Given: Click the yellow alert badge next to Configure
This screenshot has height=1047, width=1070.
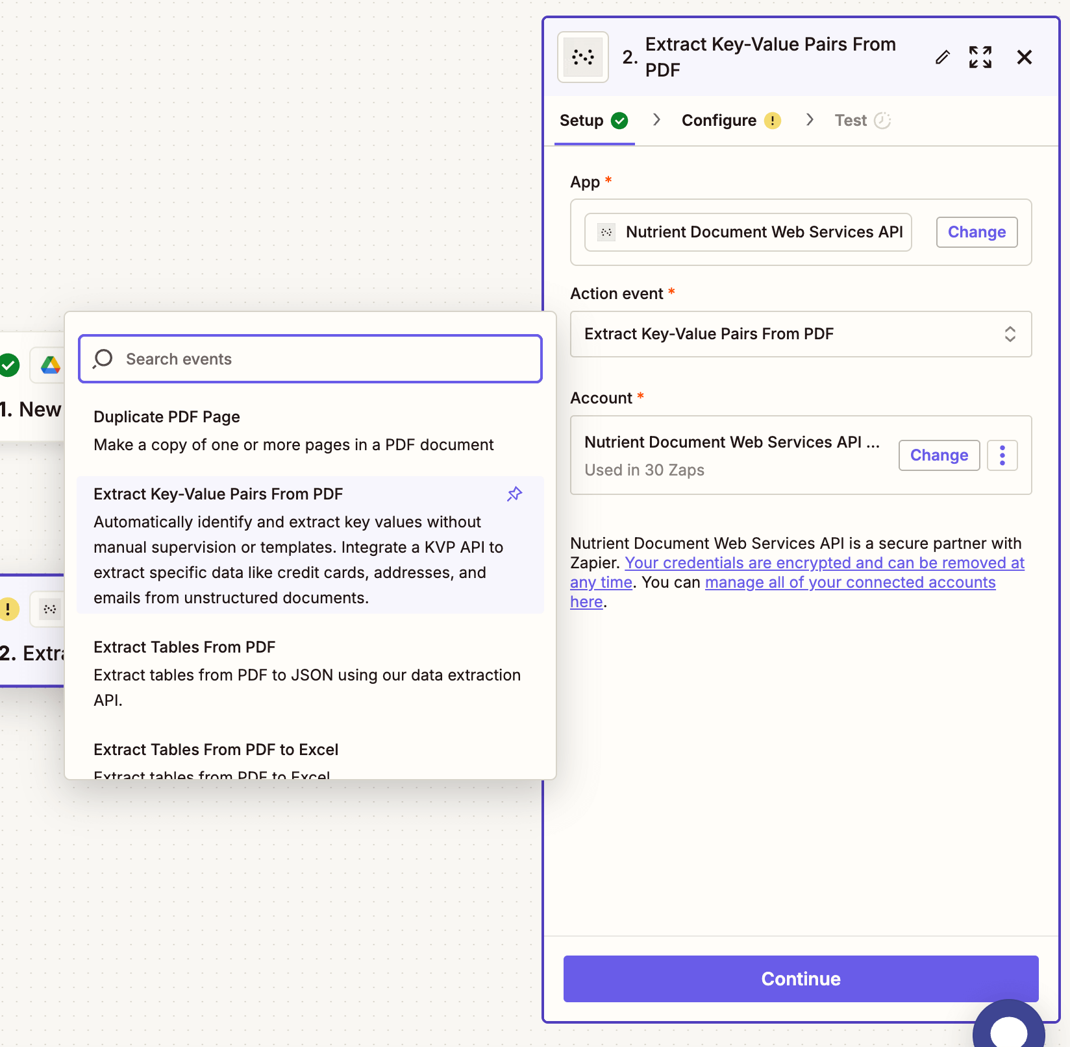Looking at the screenshot, I should point(773,120).
